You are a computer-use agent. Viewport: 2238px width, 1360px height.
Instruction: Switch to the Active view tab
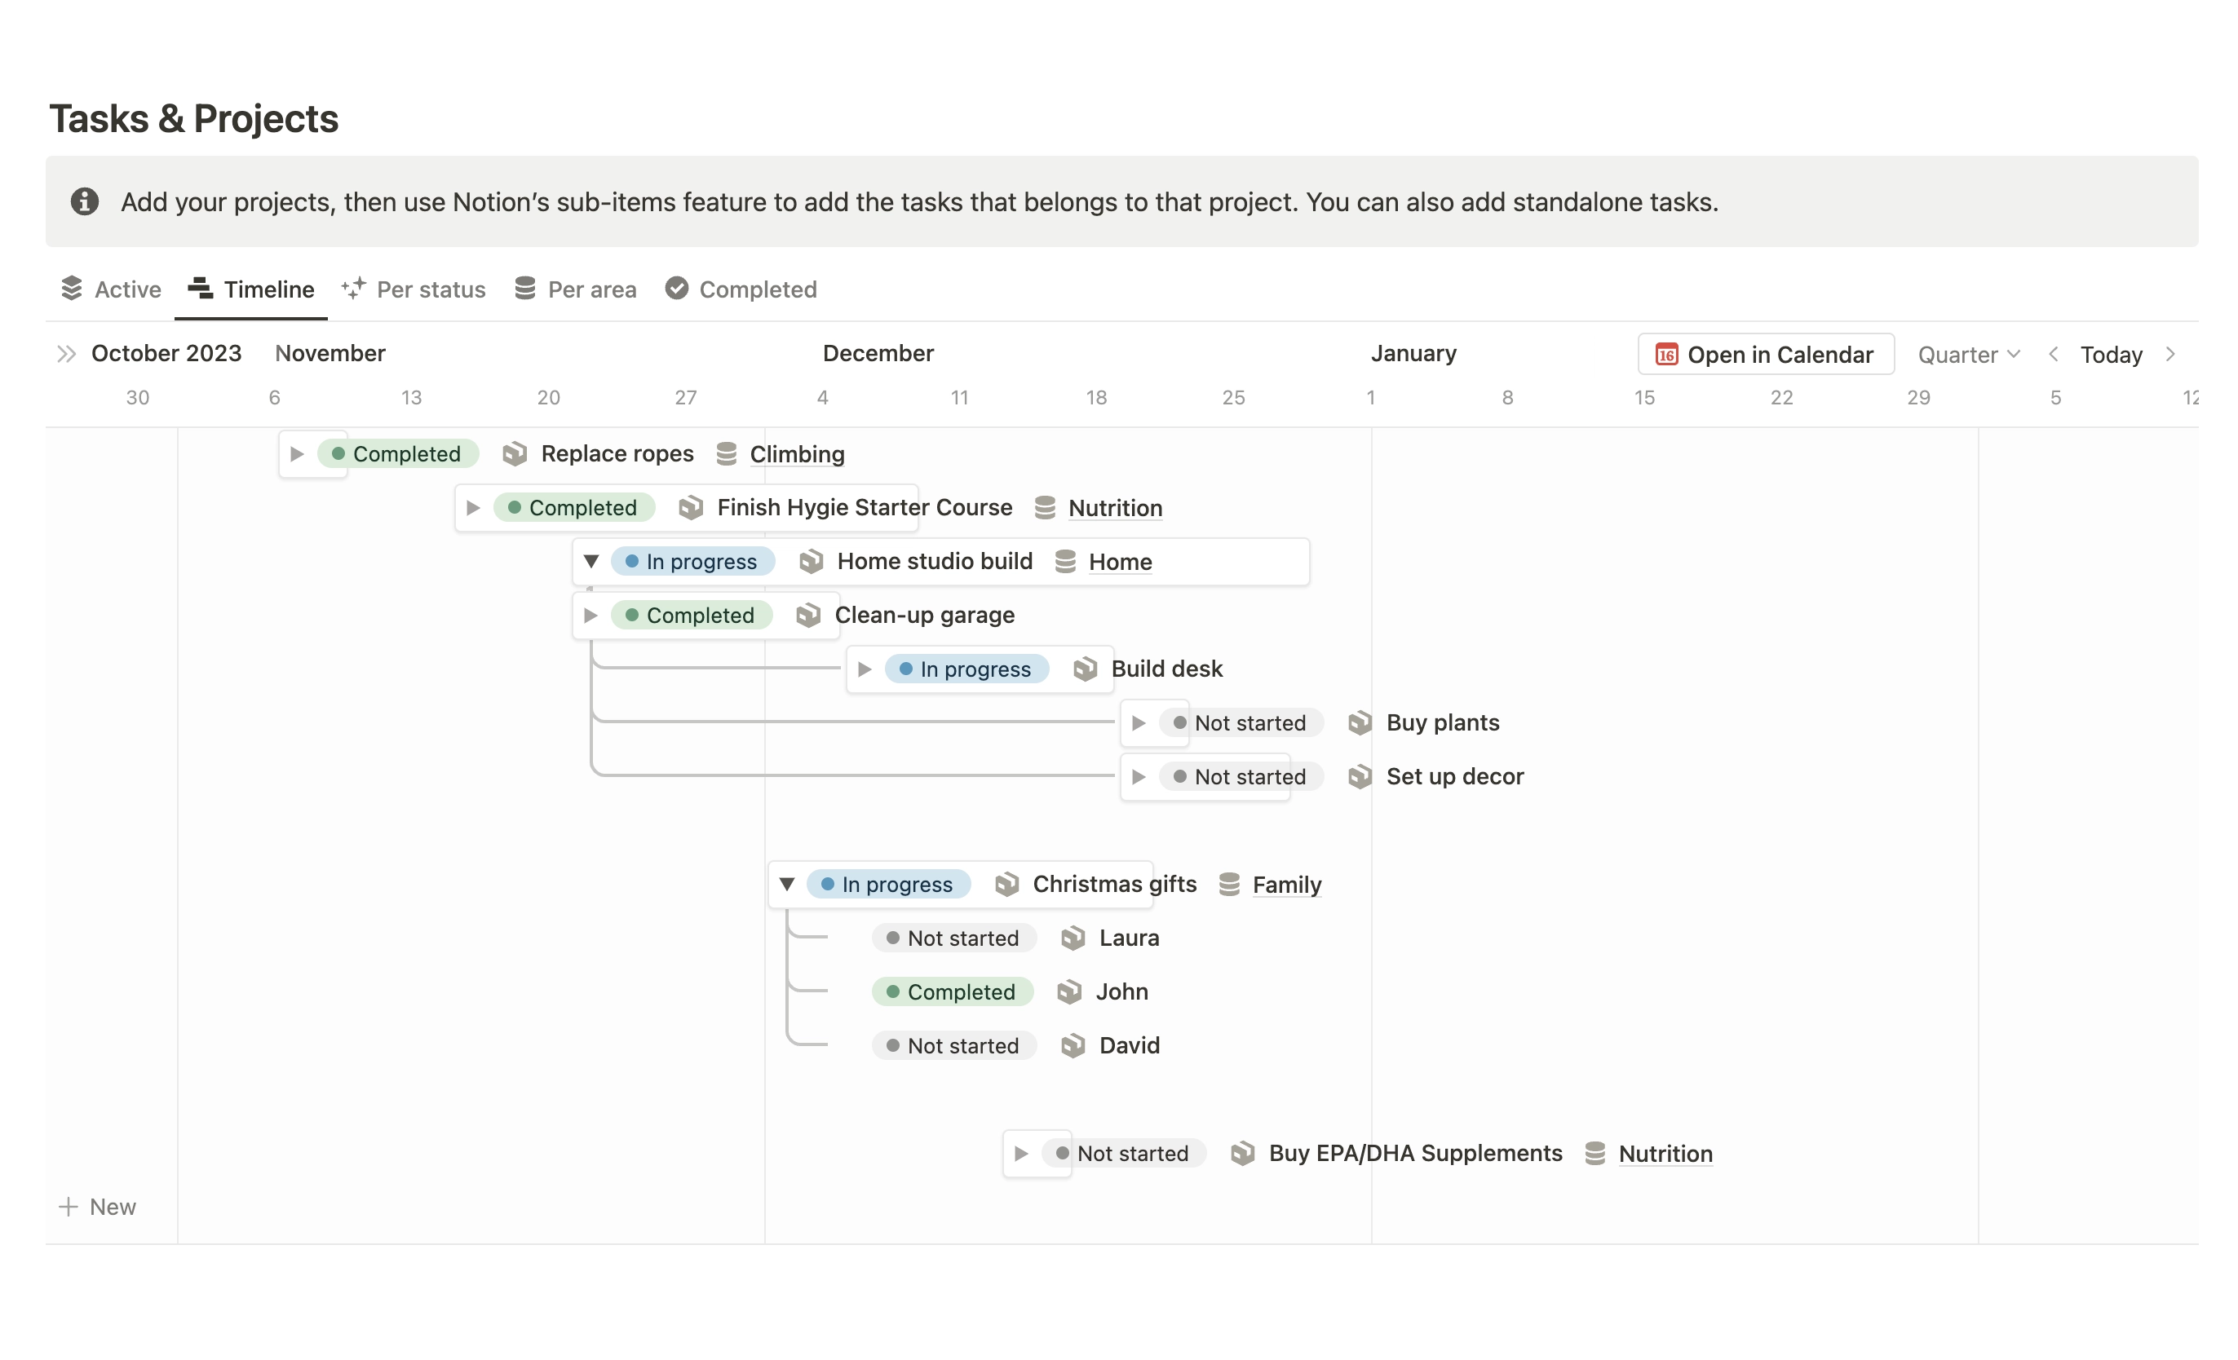coord(110,289)
